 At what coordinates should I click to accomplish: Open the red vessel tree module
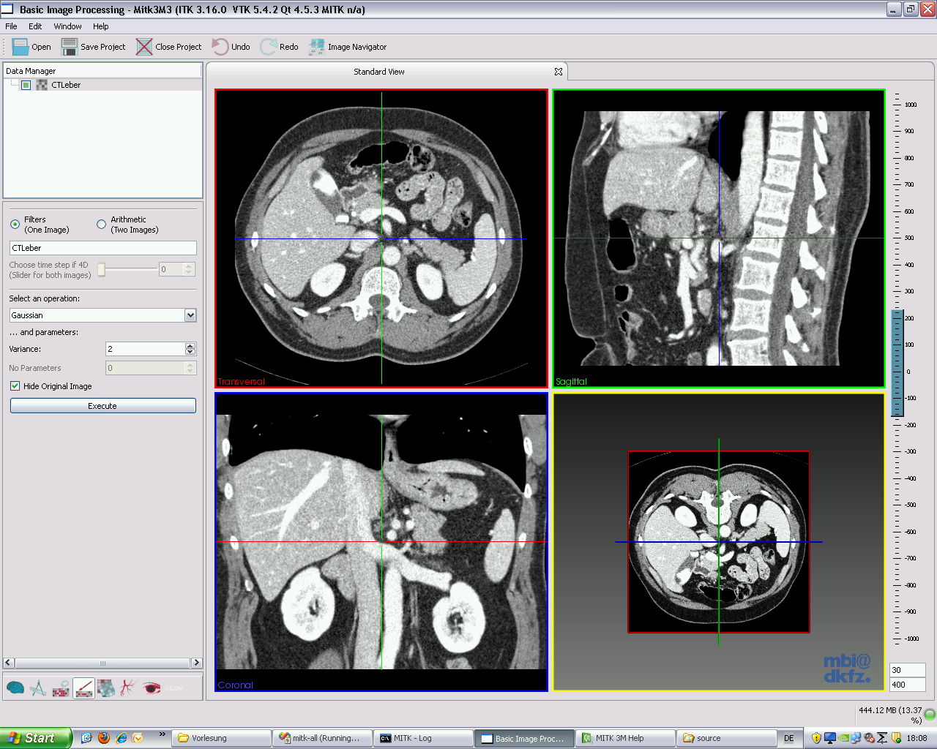(128, 688)
